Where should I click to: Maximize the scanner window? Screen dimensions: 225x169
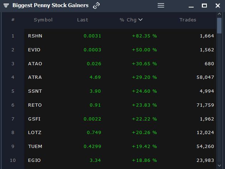204,6
